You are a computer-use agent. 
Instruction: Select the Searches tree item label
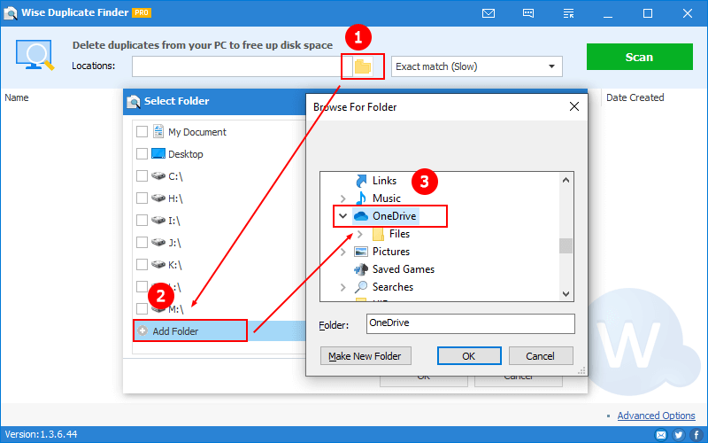click(x=393, y=286)
